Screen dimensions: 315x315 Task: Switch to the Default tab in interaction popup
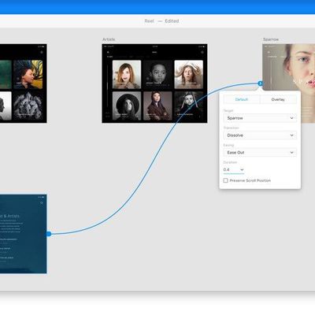tap(242, 99)
